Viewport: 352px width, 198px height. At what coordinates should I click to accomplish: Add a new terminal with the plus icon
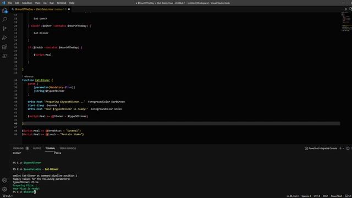340,148
